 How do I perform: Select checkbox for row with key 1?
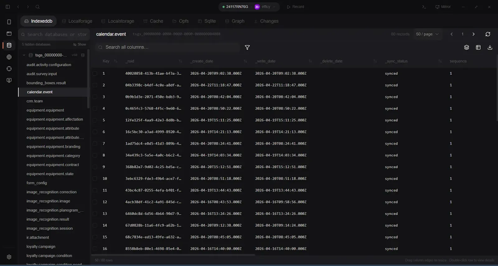click(x=95, y=74)
